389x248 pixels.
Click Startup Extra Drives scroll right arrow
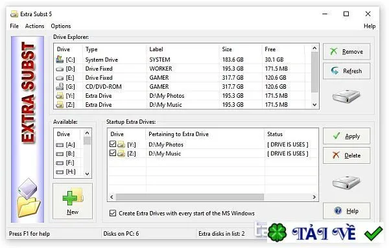click(x=314, y=197)
